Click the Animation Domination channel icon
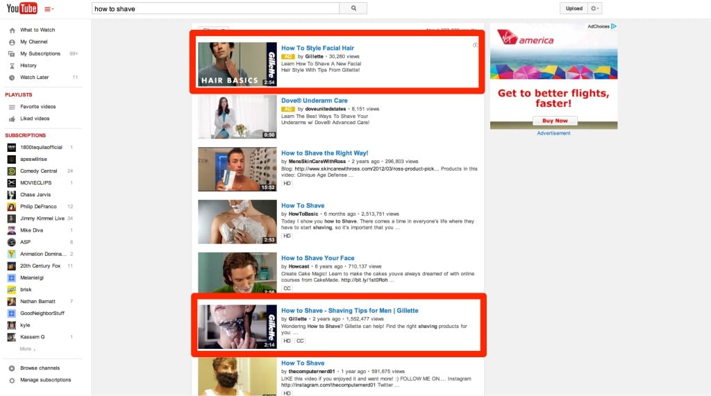 [x=12, y=254]
